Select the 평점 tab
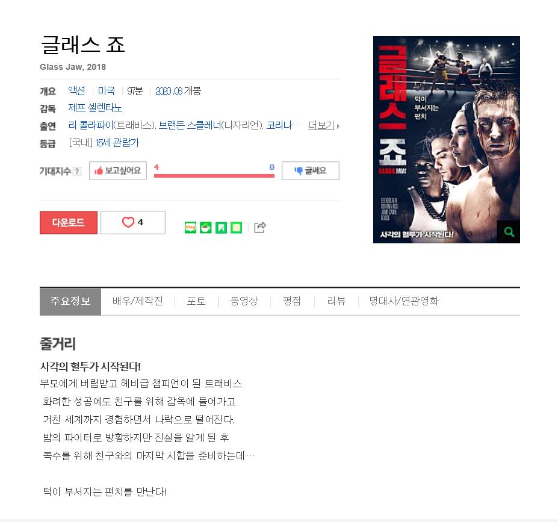The height and width of the screenshot is (524, 558). pyautogui.click(x=292, y=301)
